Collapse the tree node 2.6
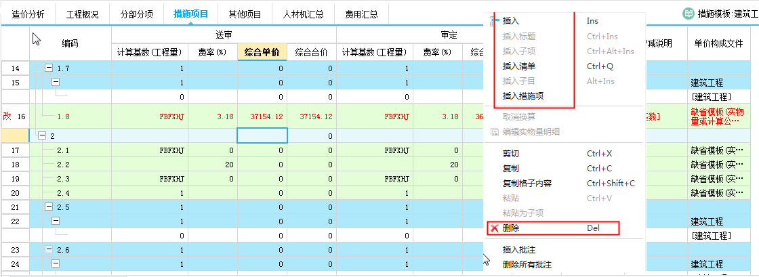 pyautogui.click(x=49, y=250)
